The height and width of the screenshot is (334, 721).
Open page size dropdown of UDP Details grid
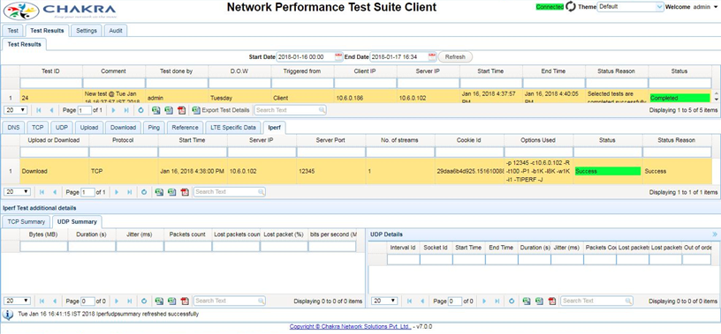pos(384,301)
